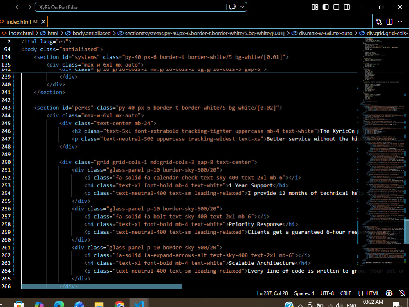Open notifications bell in status bar
Image resolution: width=409 pixels, height=307 pixels.
(402, 293)
